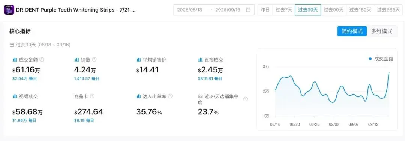Click the help icon next to 成交金额
The height and width of the screenshot is (141, 405).
click(x=42, y=59)
